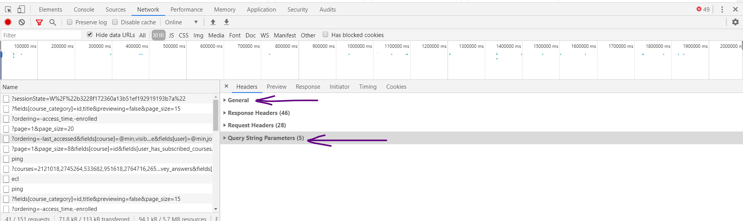The height and width of the screenshot is (221, 743).
Task: Uncheck Hide data URLs checkbox
Action: click(x=90, y=35)
